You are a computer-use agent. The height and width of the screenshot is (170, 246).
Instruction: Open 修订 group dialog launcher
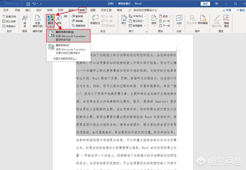(x=146, y=32)
